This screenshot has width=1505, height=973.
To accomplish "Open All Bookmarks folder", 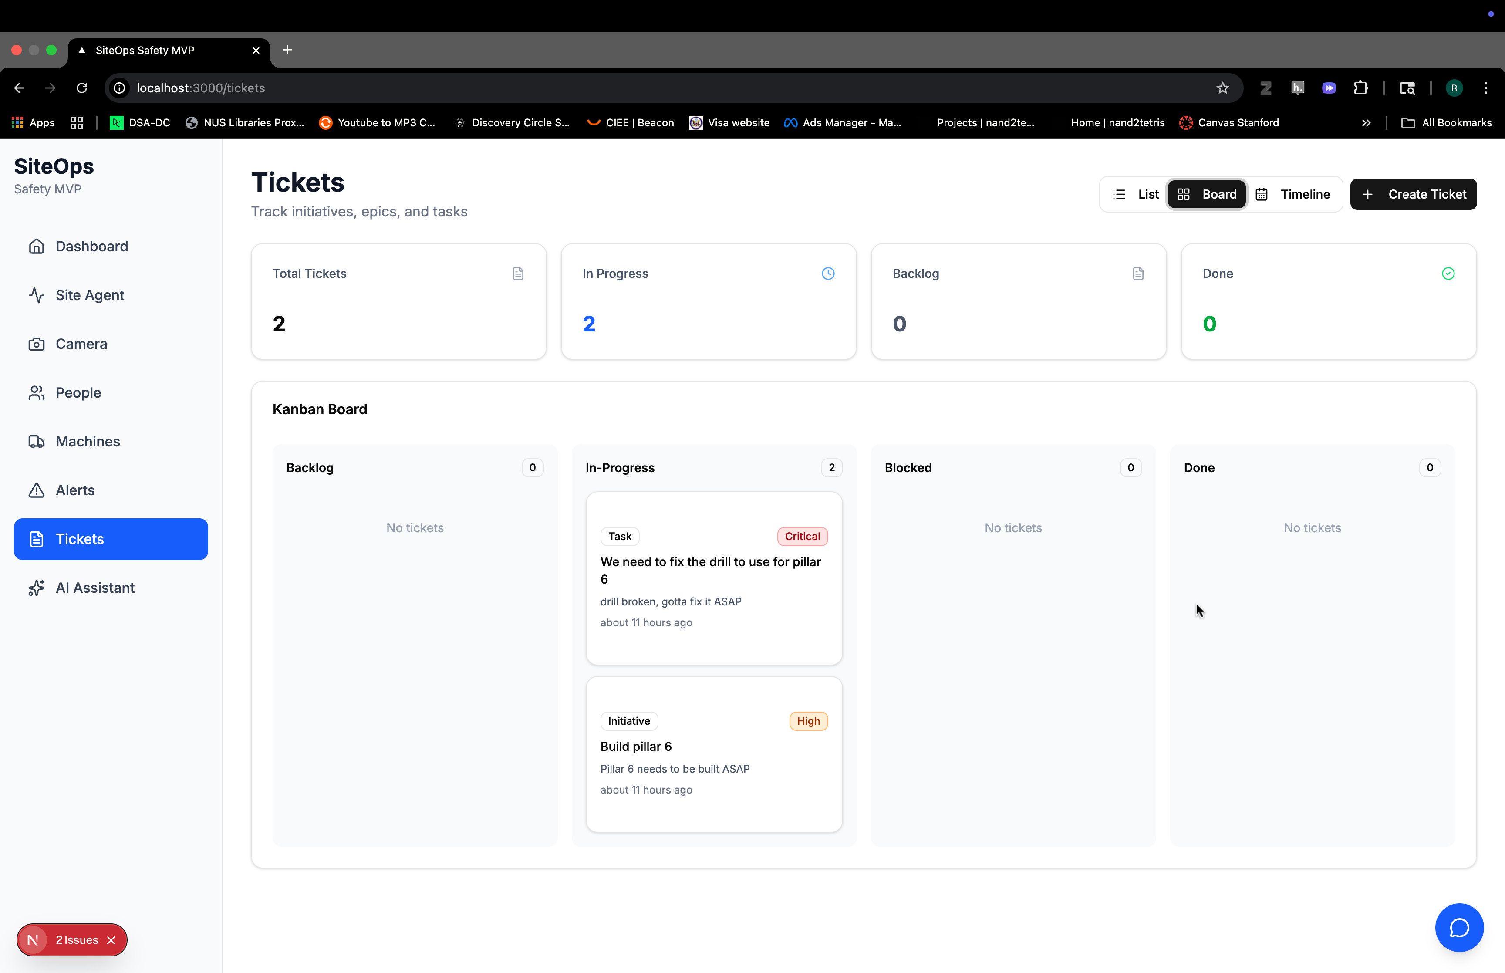I will point(1446,122).
